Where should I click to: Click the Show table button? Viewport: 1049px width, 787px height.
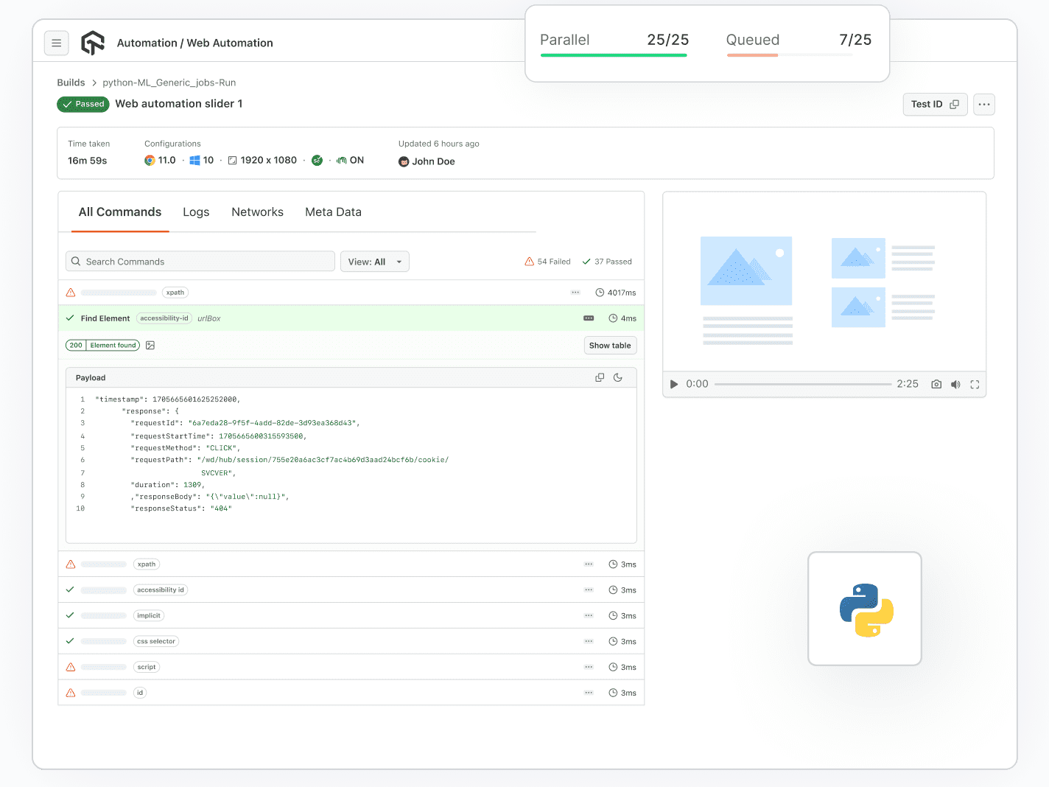point(610,345)
